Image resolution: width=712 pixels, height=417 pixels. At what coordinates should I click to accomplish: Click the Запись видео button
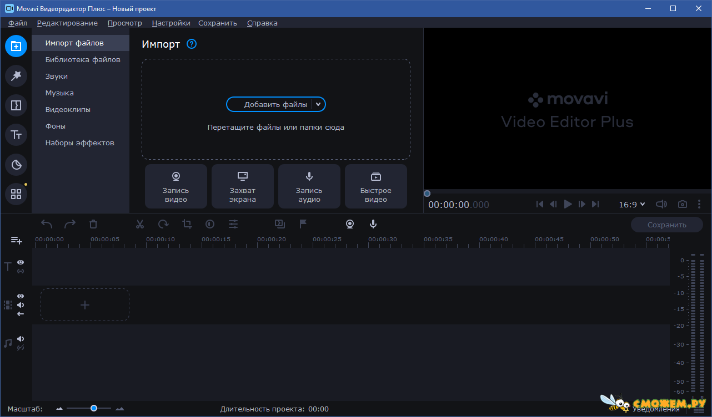pos(176,186)
